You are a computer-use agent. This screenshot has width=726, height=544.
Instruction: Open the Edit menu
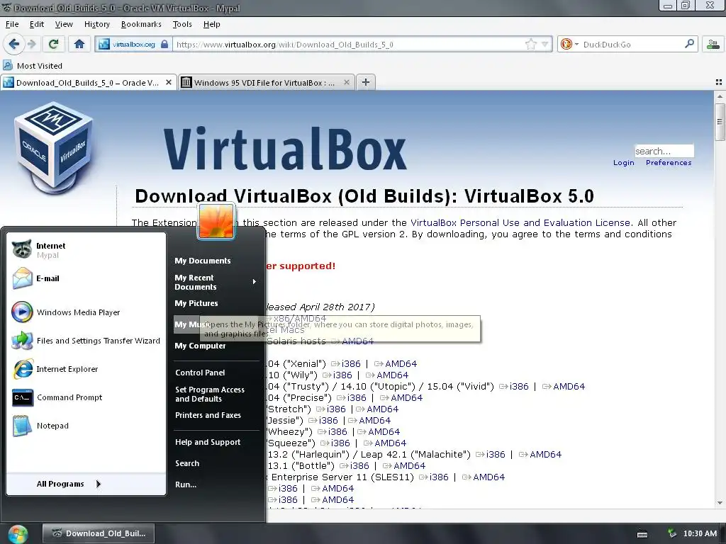click(x=37, y=24)
